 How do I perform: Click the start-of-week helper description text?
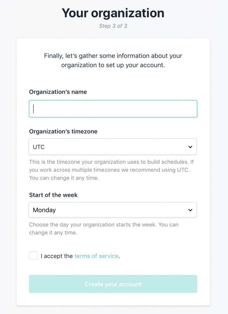[104, 228]
